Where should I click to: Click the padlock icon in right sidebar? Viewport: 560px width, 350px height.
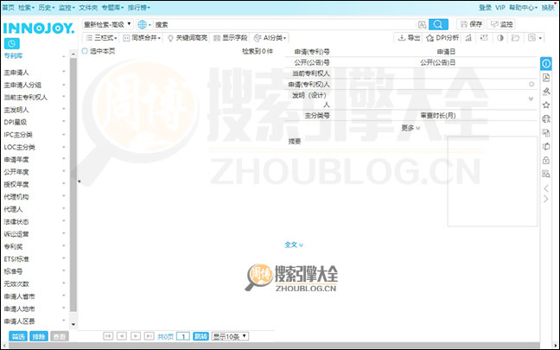coord(546,160)
